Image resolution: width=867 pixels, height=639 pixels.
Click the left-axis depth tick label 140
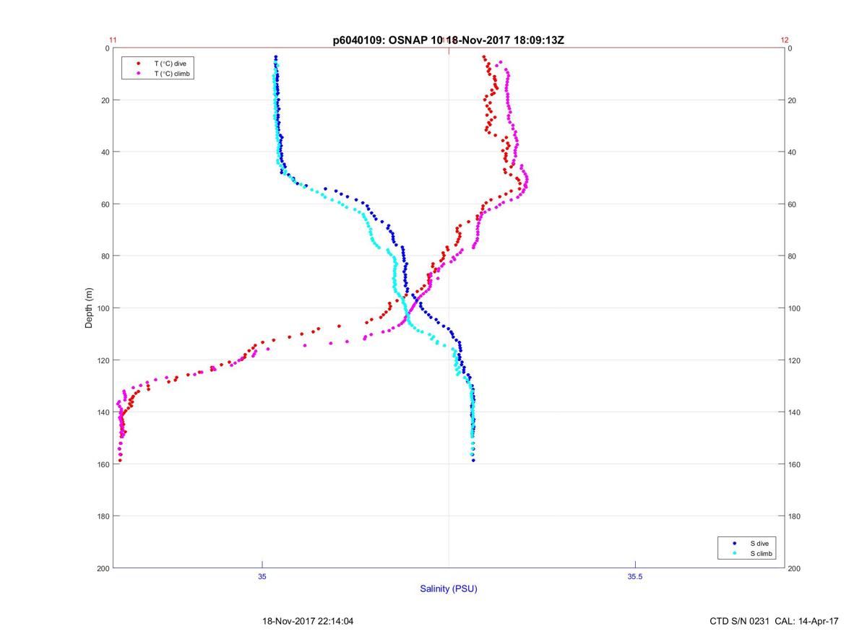[103, 412]
